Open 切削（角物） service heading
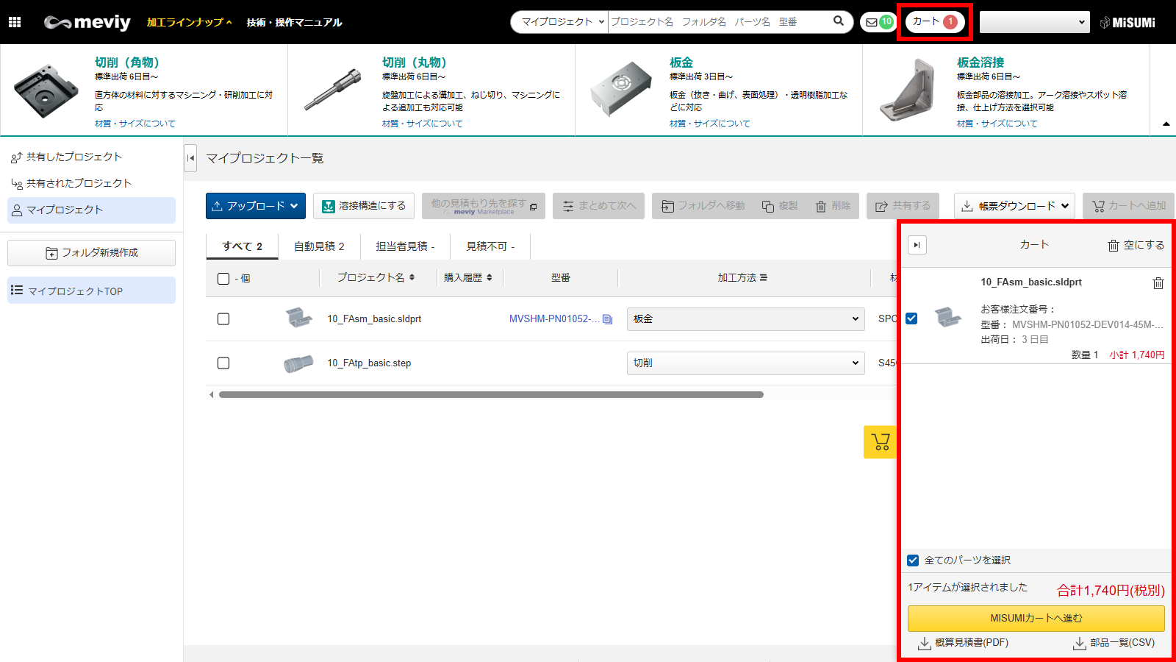The image size is (1176, 662). point(126,63)
